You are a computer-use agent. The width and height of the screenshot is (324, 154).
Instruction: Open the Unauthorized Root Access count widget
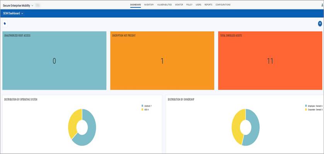(54, 60)
